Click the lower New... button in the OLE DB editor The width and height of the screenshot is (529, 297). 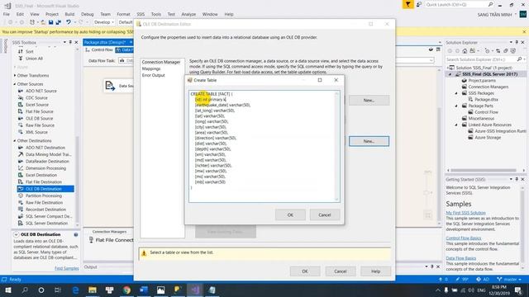click(369, 141)
